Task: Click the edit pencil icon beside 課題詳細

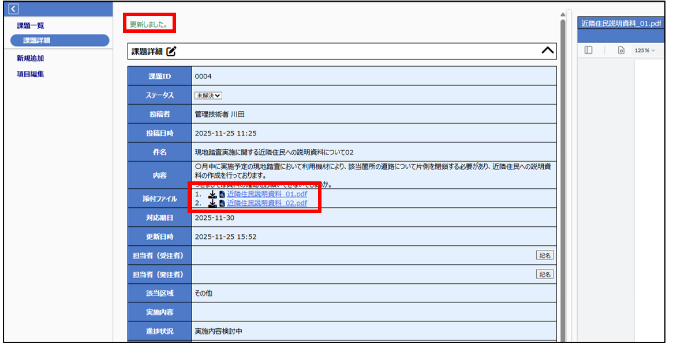Action: tap(171, 51)
